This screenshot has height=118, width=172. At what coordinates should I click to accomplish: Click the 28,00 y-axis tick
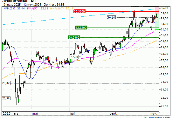(x=165, y=54)
